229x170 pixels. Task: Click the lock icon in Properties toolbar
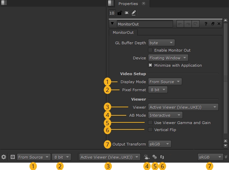point(120,13)
